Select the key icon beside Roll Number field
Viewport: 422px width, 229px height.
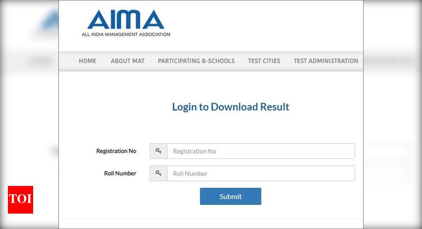coord(158,173)
